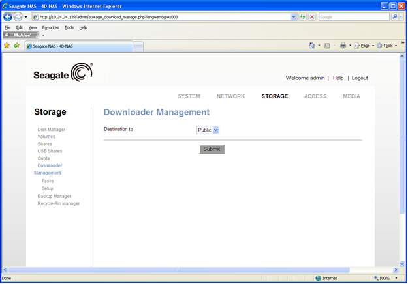The height and width of the screenshot is (284, 408).
Task: Click the Stop loading icon
Action: (x=312, y=16)
